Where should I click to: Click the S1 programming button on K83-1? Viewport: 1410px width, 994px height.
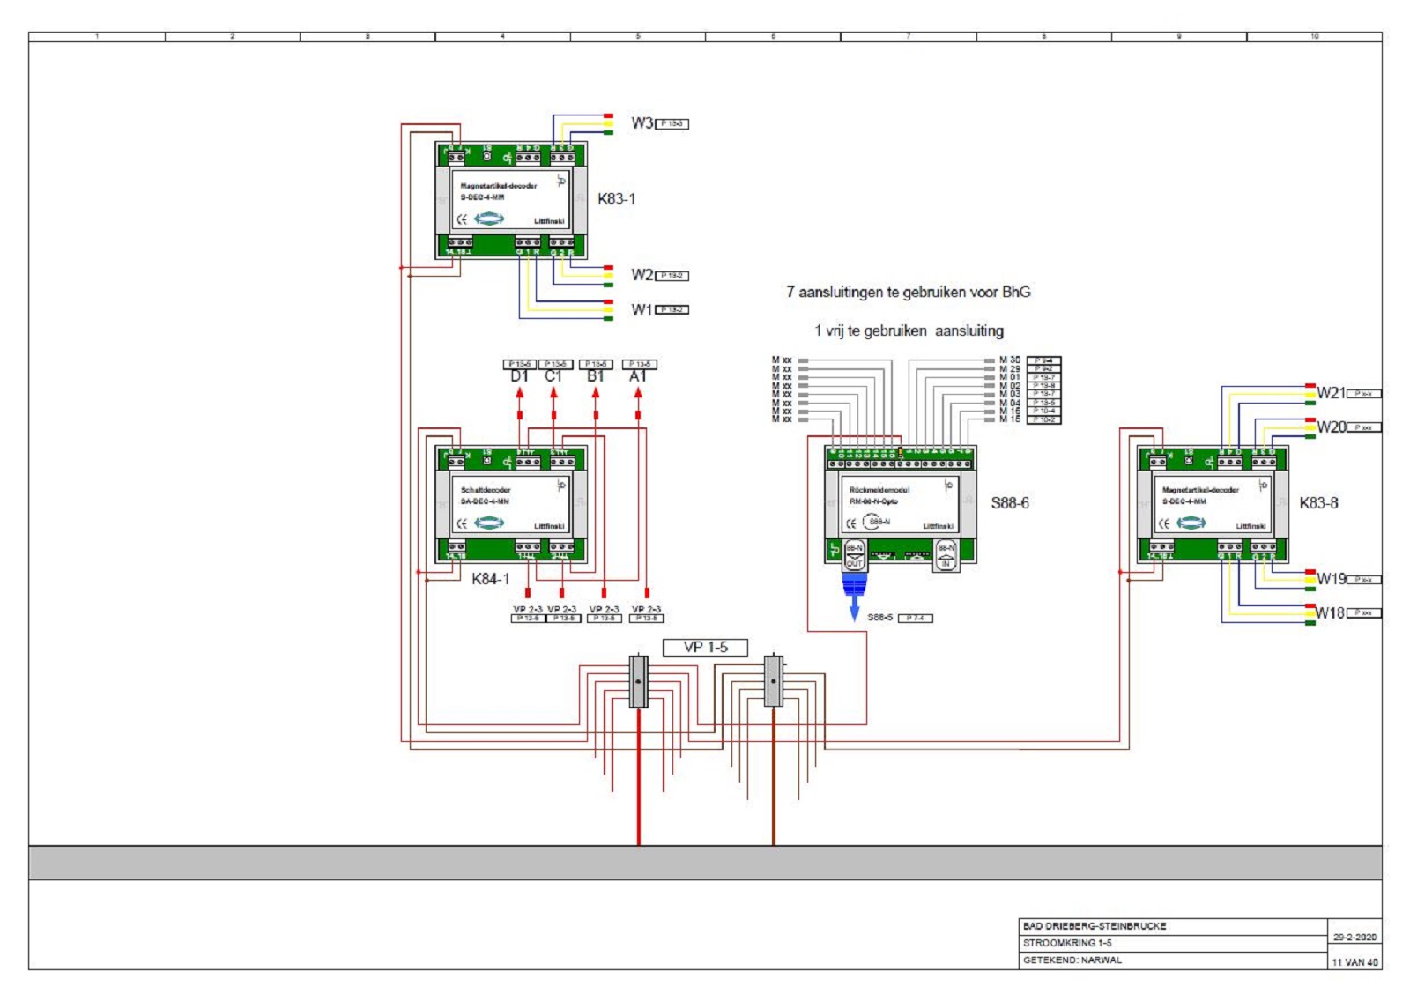[487, 156]
